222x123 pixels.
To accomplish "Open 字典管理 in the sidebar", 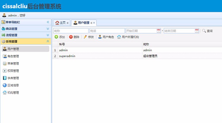I will [25, 78].
